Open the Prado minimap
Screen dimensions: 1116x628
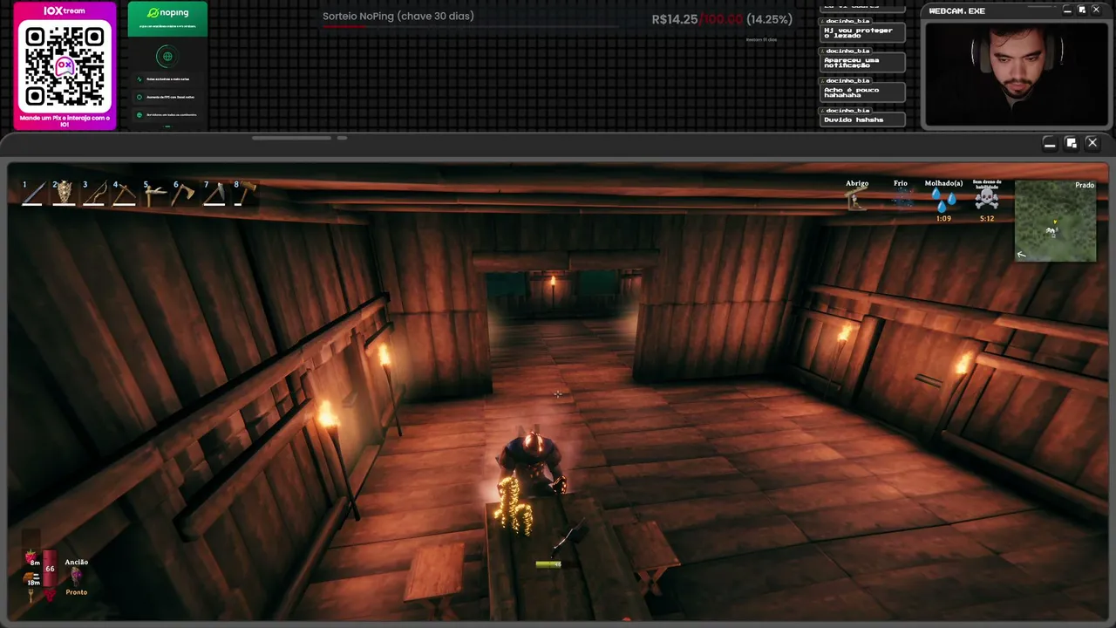[1055, 220]
